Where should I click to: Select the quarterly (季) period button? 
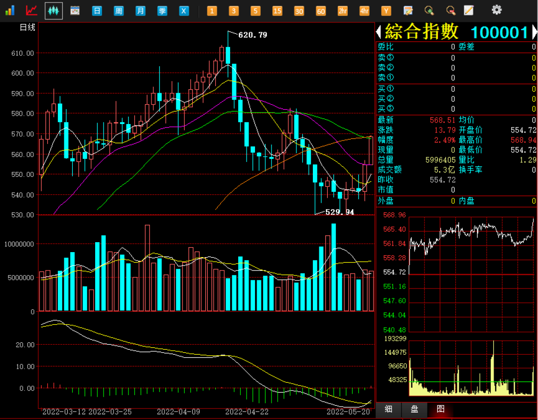pyautogui.click(x=162, y=11)
